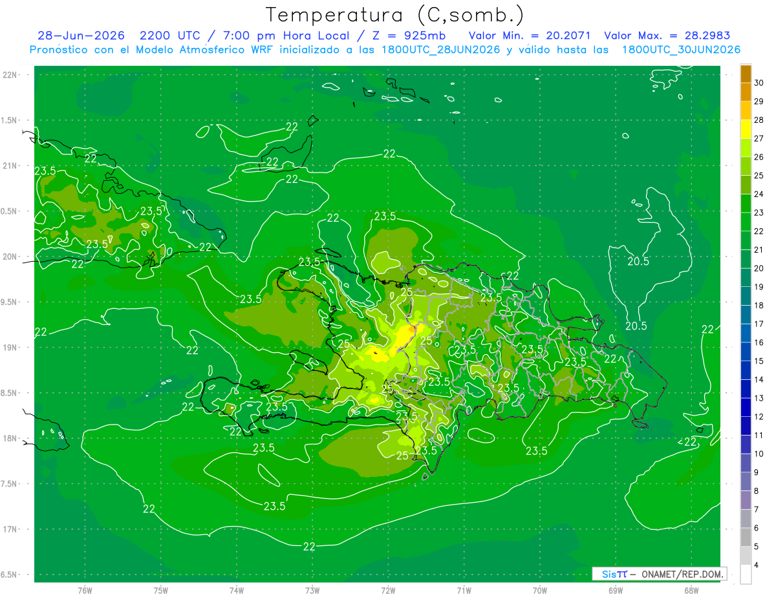Click the 'Pronóstico con el Modelo Atmosferico WRF' line
Viewport: 776px width, 599px height.
coord(385,50)
